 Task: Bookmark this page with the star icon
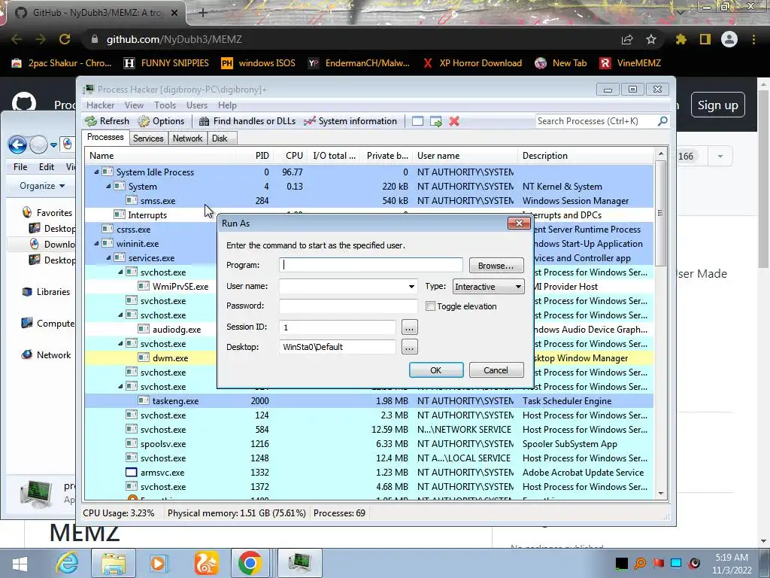651,39
